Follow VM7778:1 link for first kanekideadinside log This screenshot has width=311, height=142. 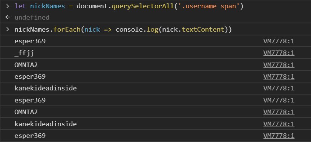pyautogui.click(x=279, y=89)
